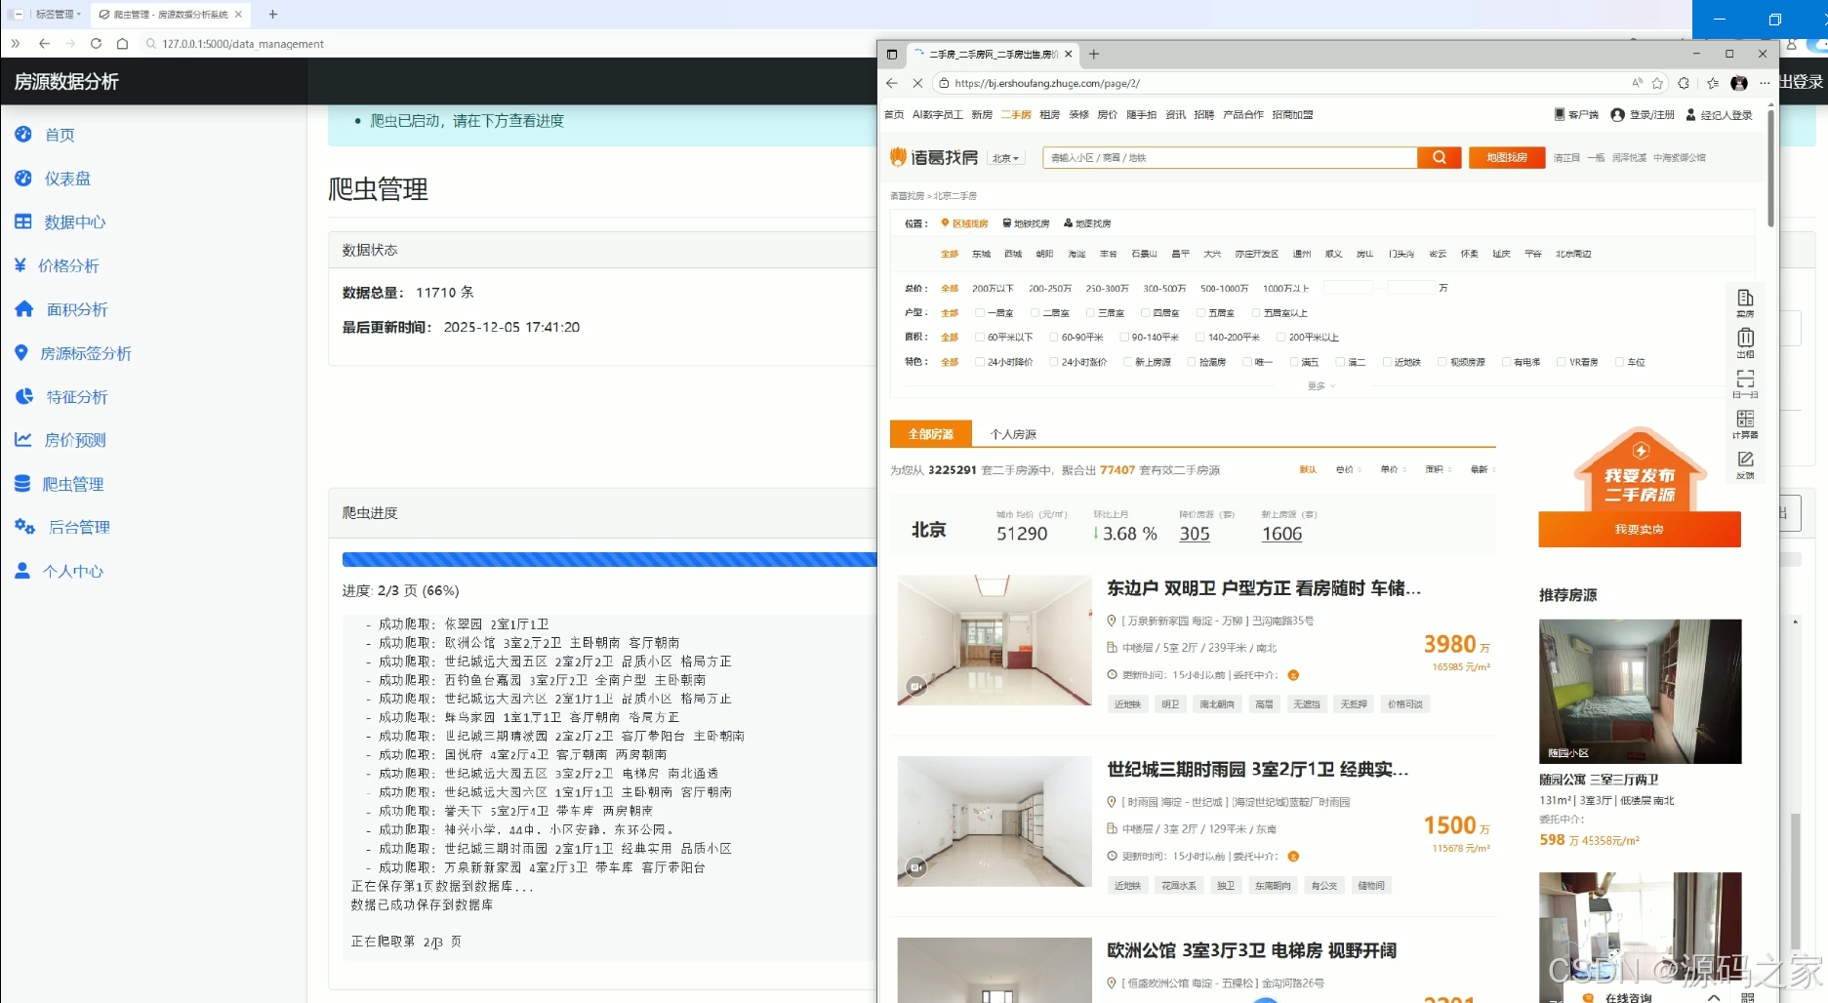Screen dimensions: 1828x1003
Task: Sort listings by 最新
Action: (x=1483, y=470)
